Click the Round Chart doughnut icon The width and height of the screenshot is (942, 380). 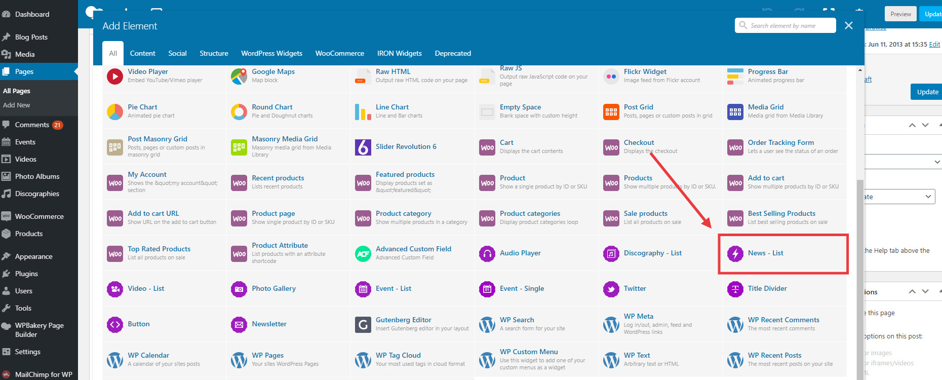(x=239, y=112)
